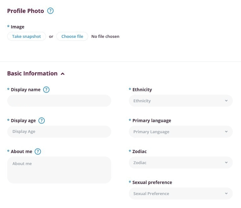Viewport: 241px width, 208px height.
Task: Expand the Zodiac dropdown
Action: point(181,163)
